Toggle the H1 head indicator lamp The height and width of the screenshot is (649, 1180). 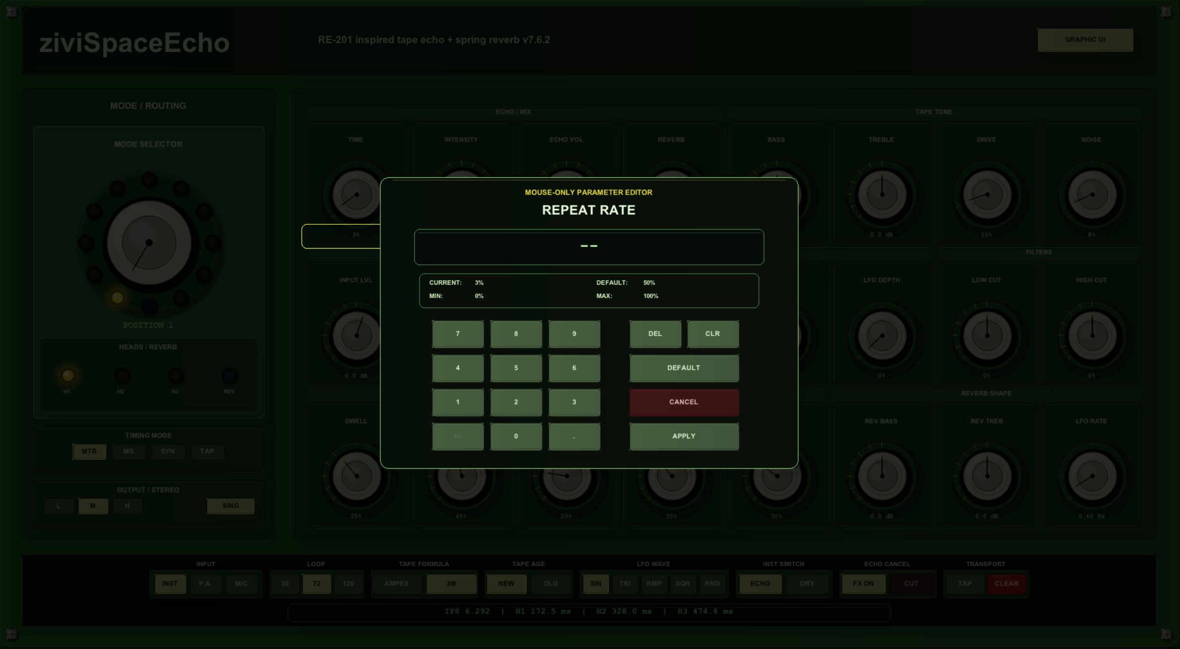point(68,376)
